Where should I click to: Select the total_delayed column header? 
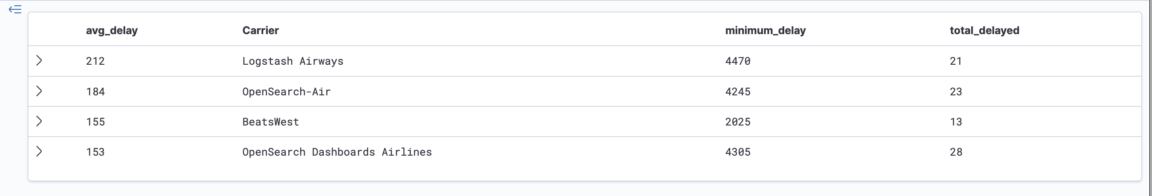pos(984,30)
